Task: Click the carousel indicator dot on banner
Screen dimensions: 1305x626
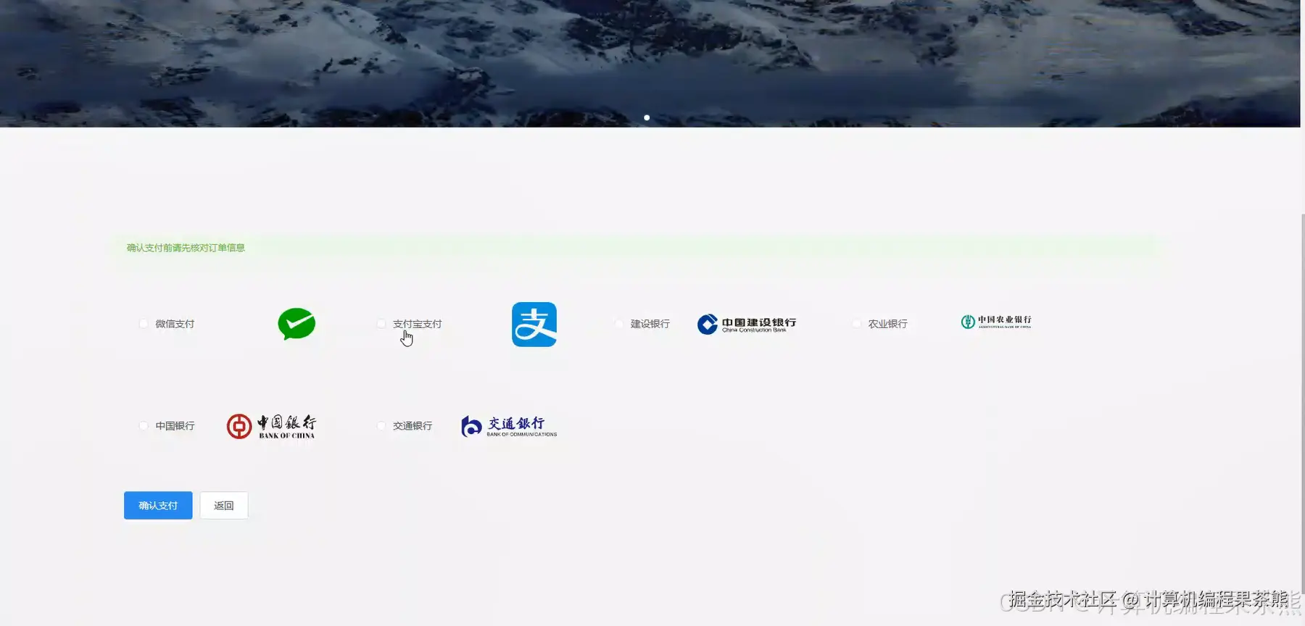Action: (x=647, y=117)
